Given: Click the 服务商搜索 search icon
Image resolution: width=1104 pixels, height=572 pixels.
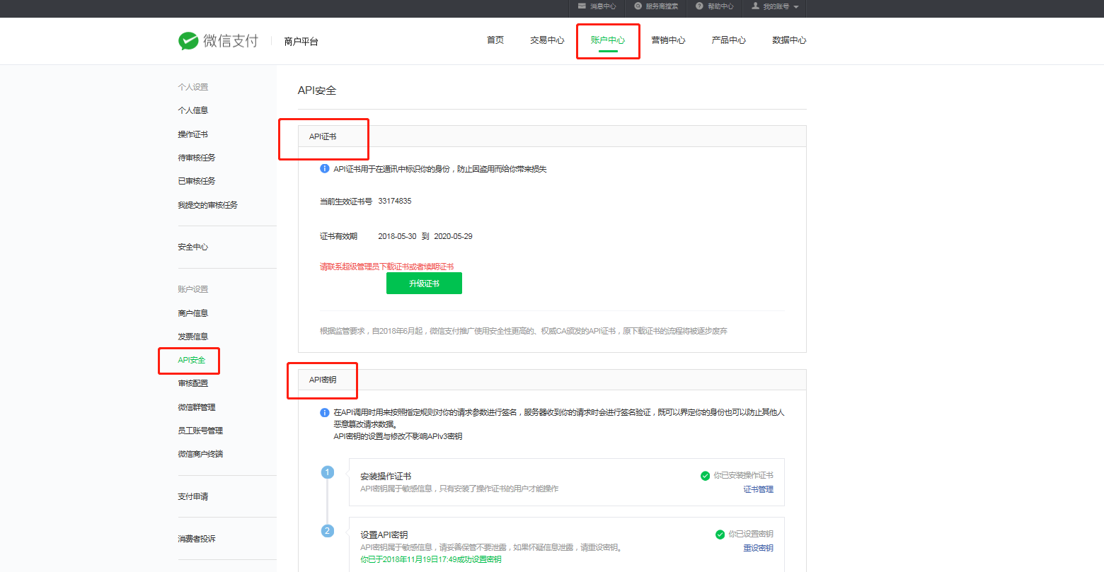Looking at the screenshot, I should 638,6.
